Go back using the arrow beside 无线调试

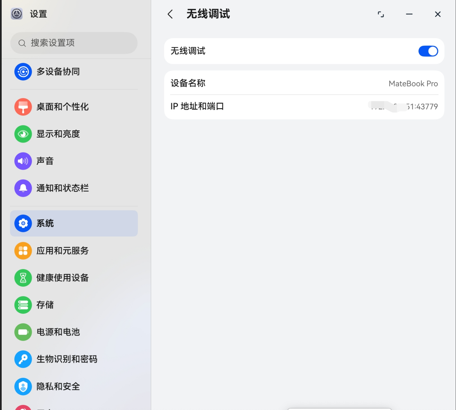(170, 14)
